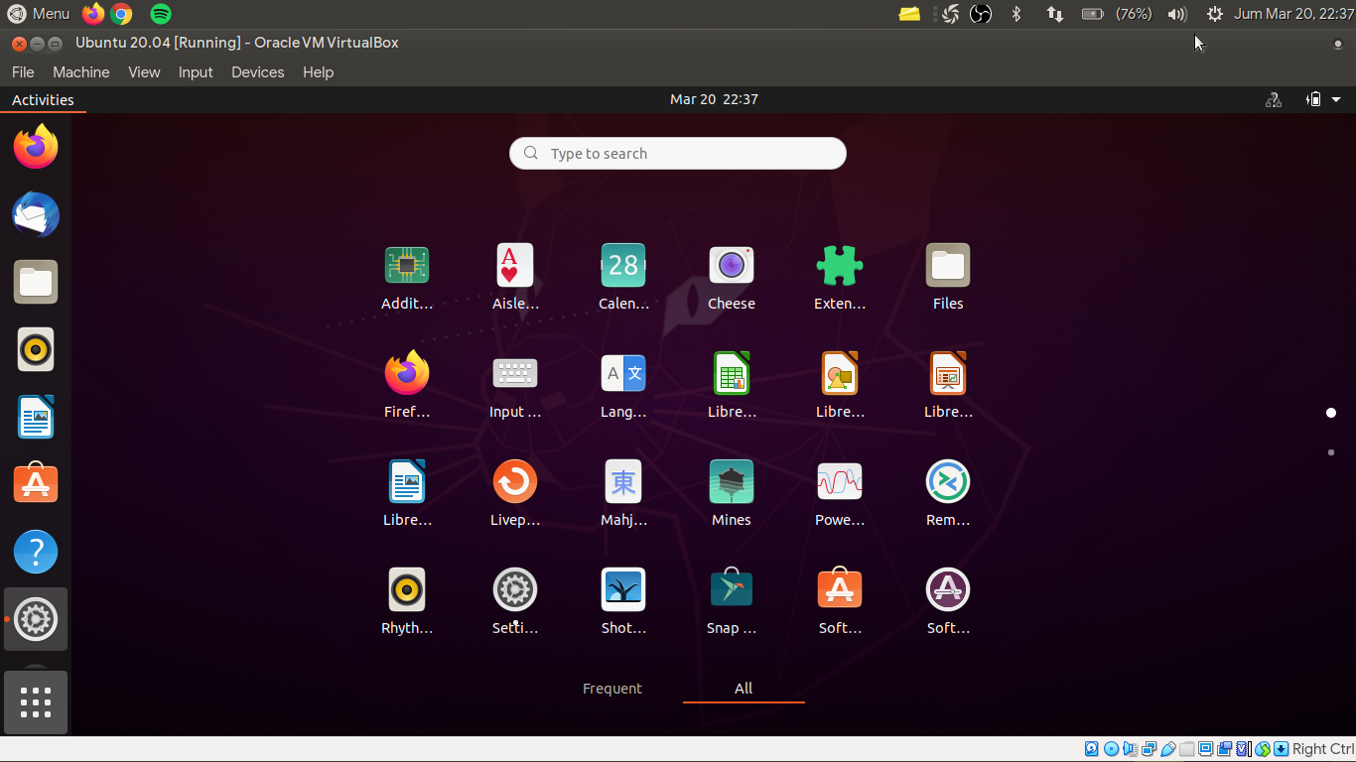Focus the Type to search field
Image resolution: width=1356 pixels, height=762 pixels.
click(678, 153)
